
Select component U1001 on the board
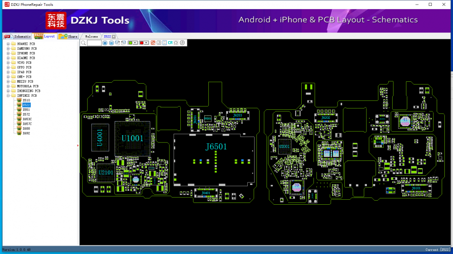point(132,138)
